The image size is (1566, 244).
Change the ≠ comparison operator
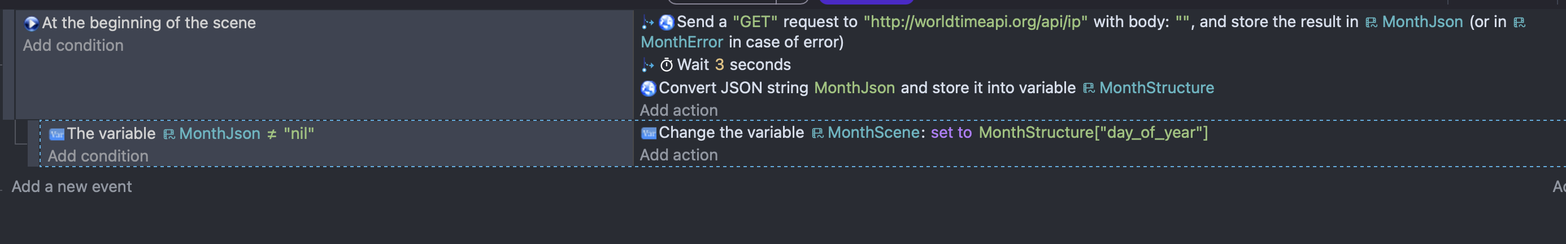[x=272, y=134]
